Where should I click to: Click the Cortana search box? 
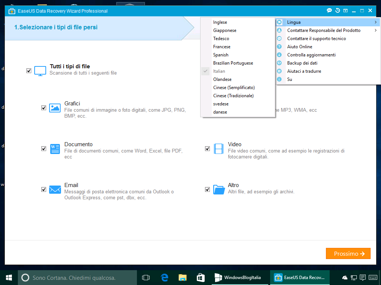pos(77,278)
